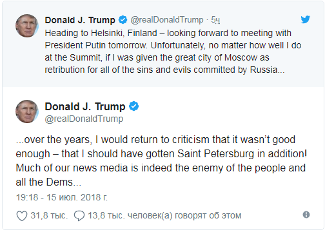Click the 'Heading to Helsinki, Finland' tweet line

point(168,33)
